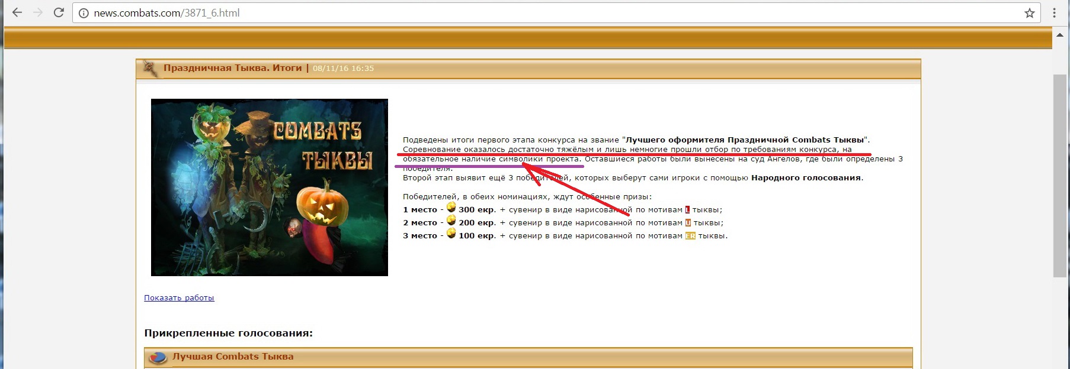Click the Праздничная Тыква. Итоги news title
This screenshot has height=369, width=1070.
pos(232,68)
